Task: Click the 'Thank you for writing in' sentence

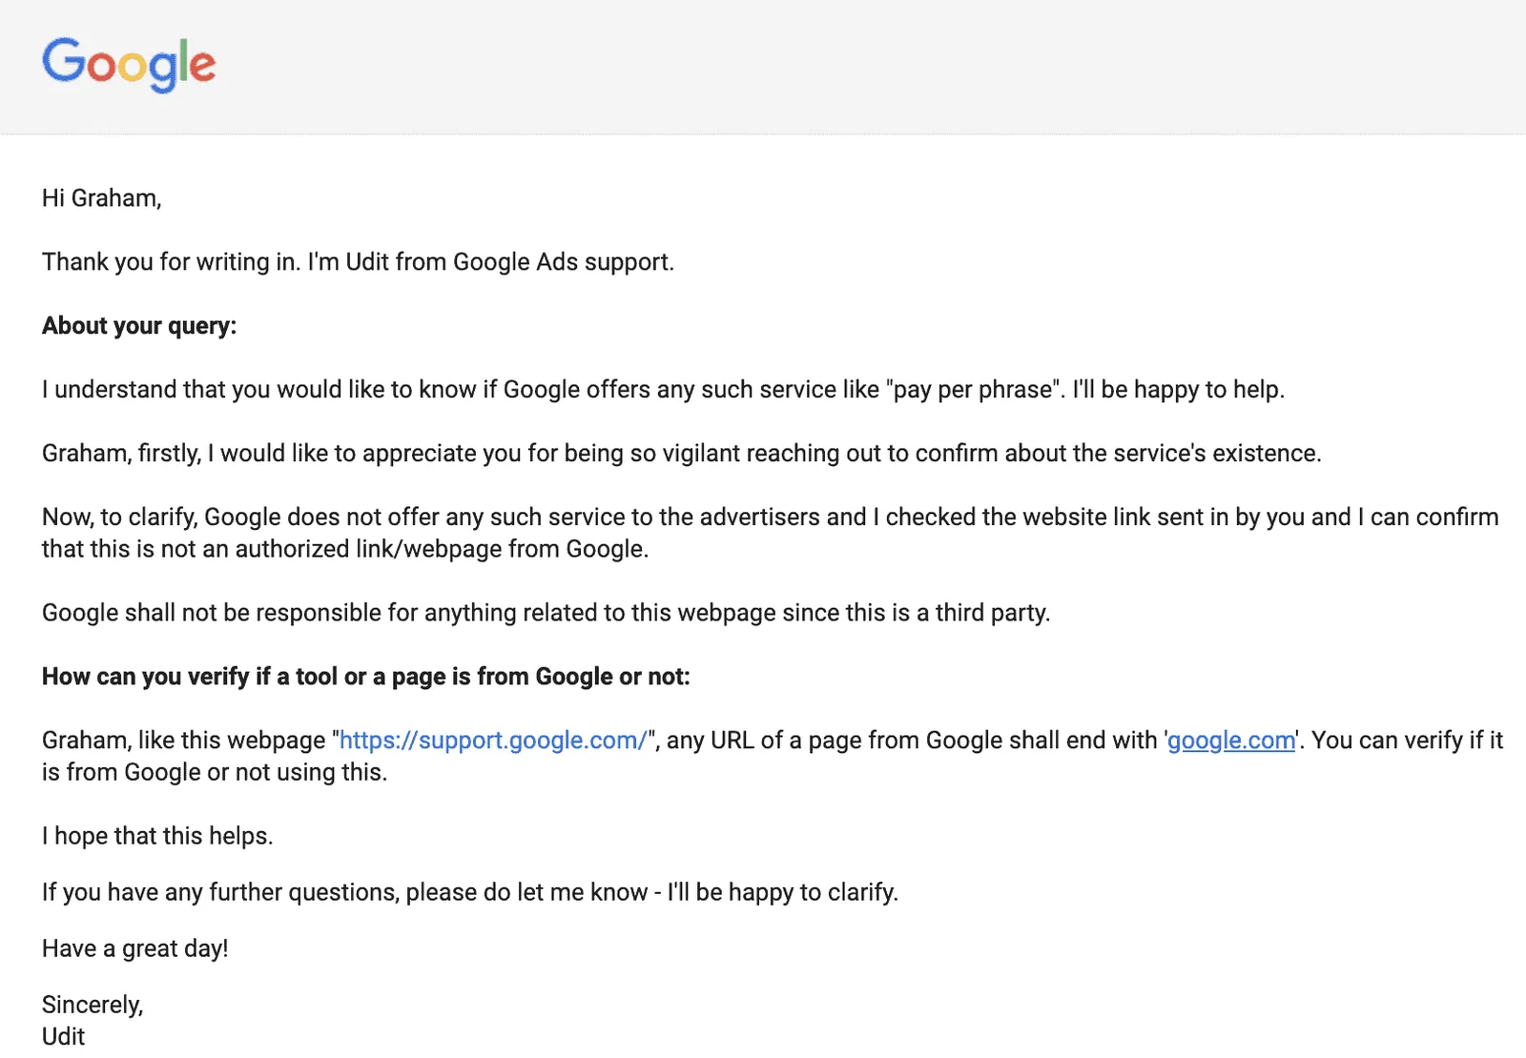Action: 359,262
